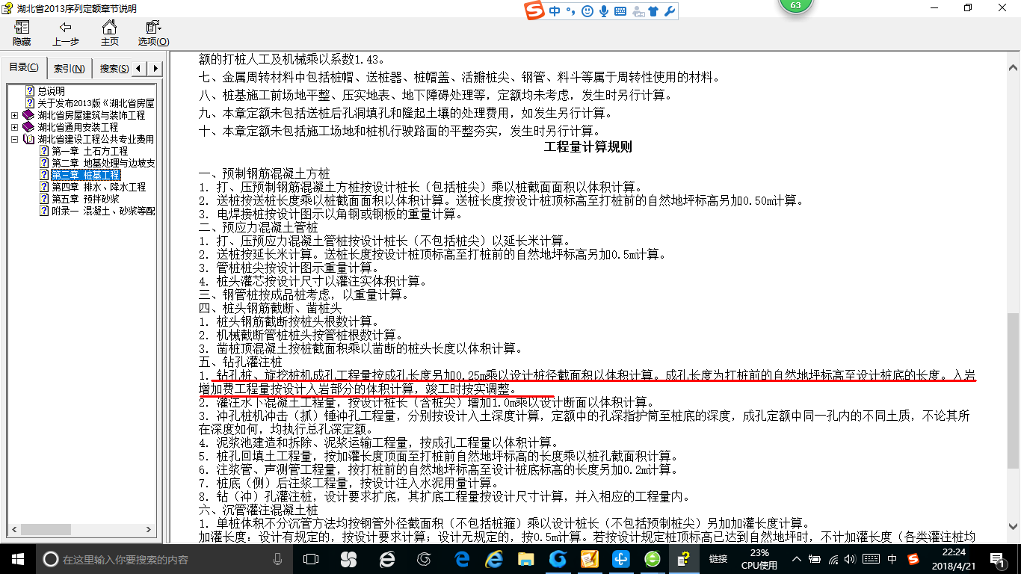Screen dimensions: 1021x574
Task: Open Task View on the taskbar
Action: click(x=312, y=559)
